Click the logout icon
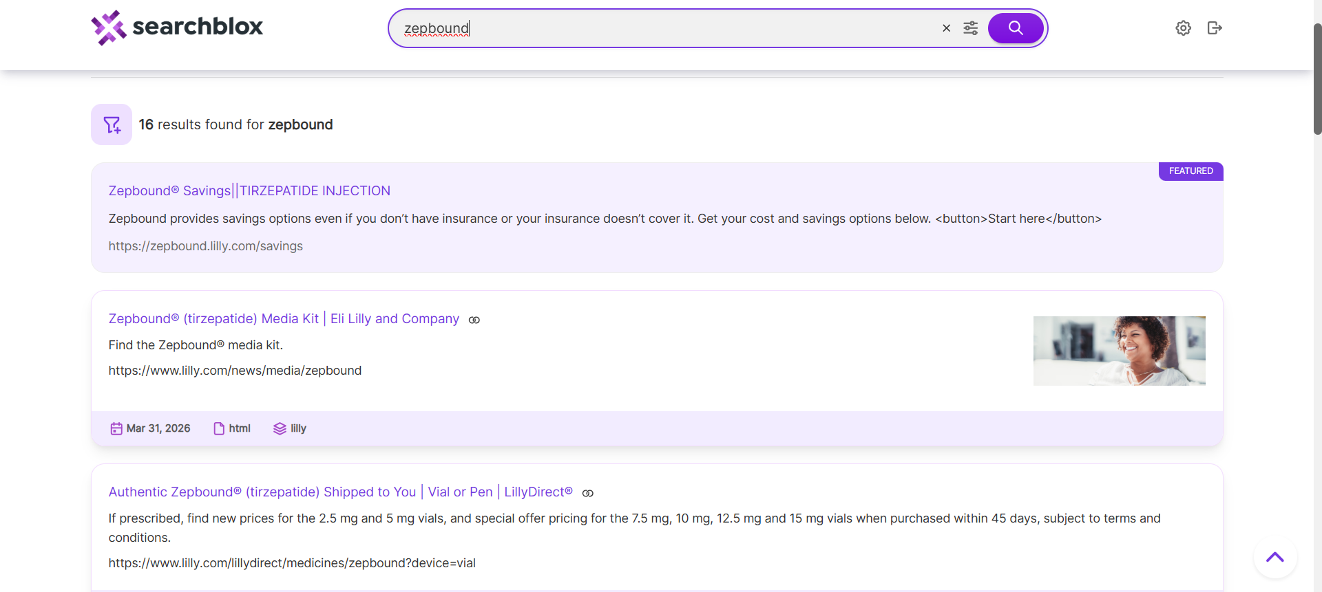1322x592 pixels. 1215,28
